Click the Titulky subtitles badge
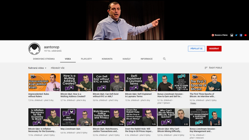 (x=193, y=103)
